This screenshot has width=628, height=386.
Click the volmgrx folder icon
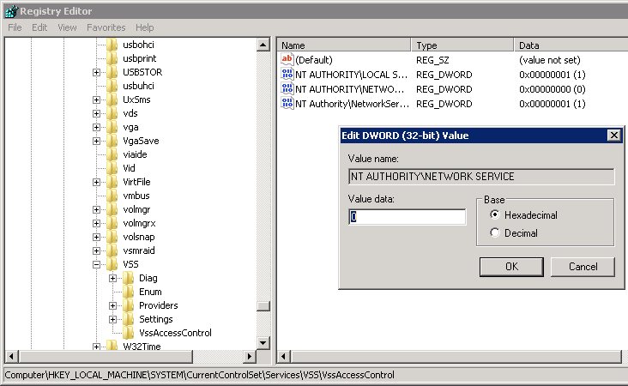(x=112, y=223)
